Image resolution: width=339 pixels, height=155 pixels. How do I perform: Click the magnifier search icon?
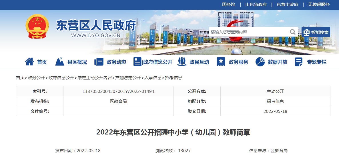click(293, 32)
